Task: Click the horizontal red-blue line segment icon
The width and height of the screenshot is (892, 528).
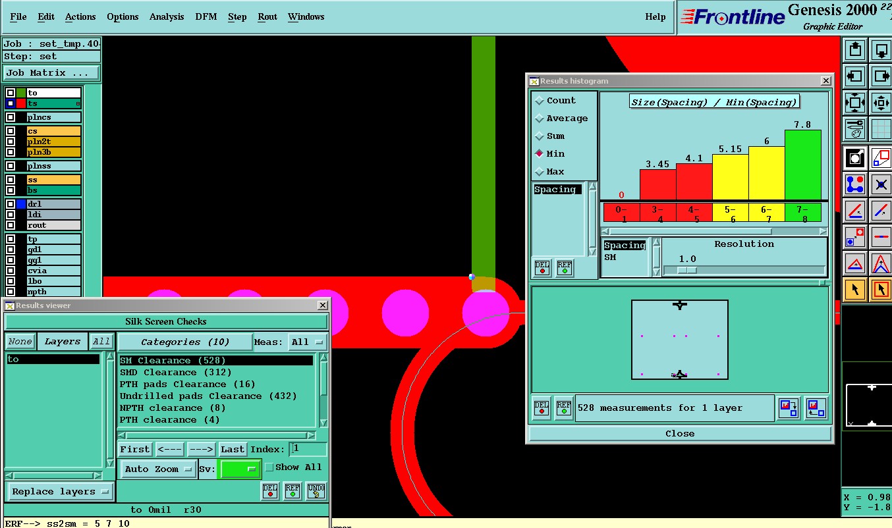Action: (x=881, y=237)
